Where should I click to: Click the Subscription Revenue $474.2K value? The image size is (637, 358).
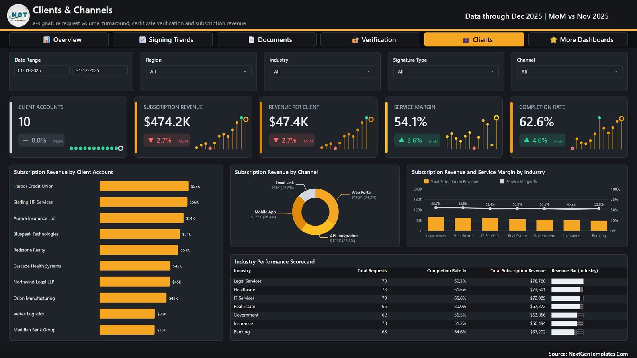167,122
